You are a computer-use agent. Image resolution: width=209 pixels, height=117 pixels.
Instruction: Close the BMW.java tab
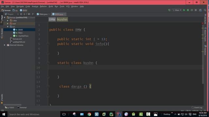coord(65,14)
